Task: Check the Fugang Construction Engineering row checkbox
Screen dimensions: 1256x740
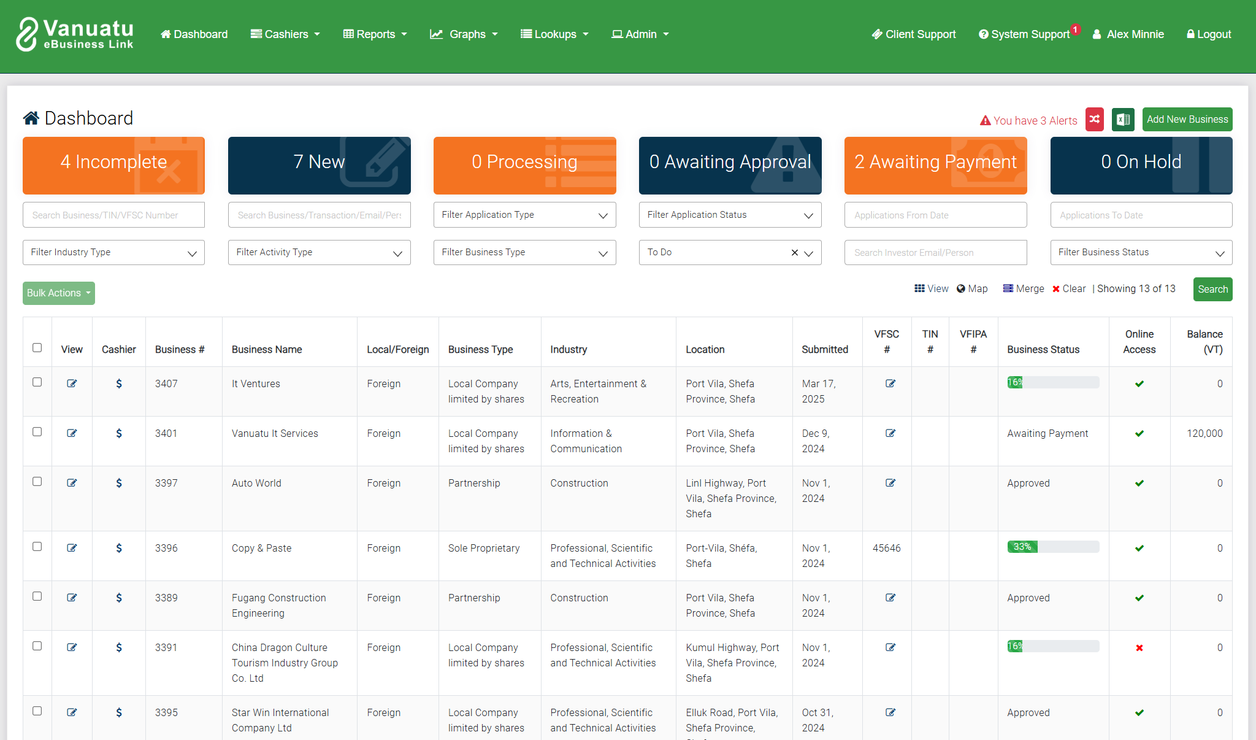Action: coord(37,596)
